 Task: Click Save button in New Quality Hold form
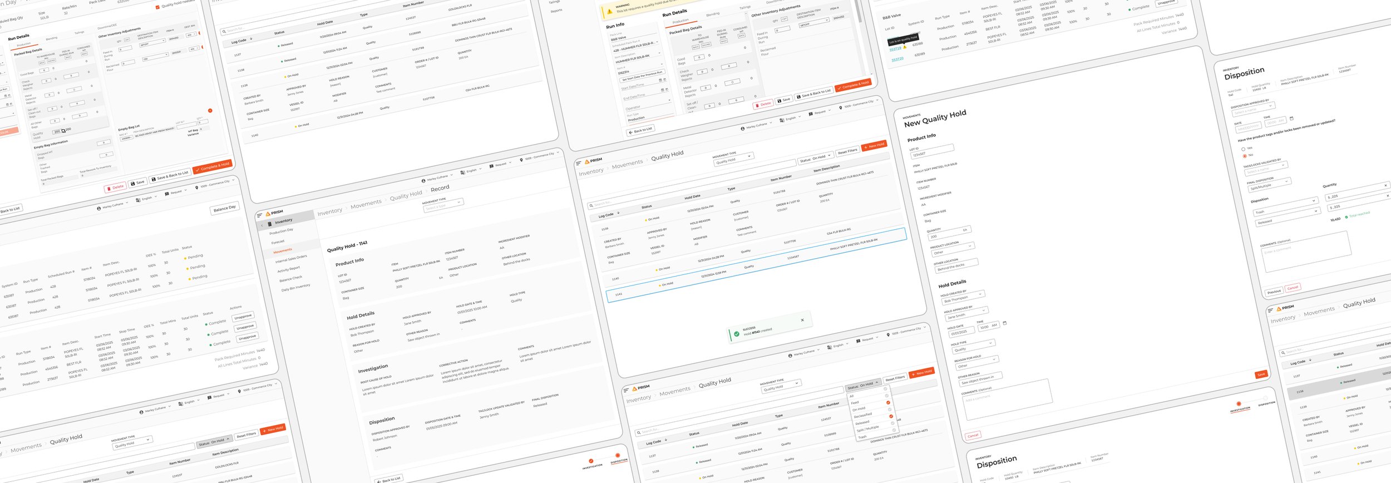[1261, 374]
